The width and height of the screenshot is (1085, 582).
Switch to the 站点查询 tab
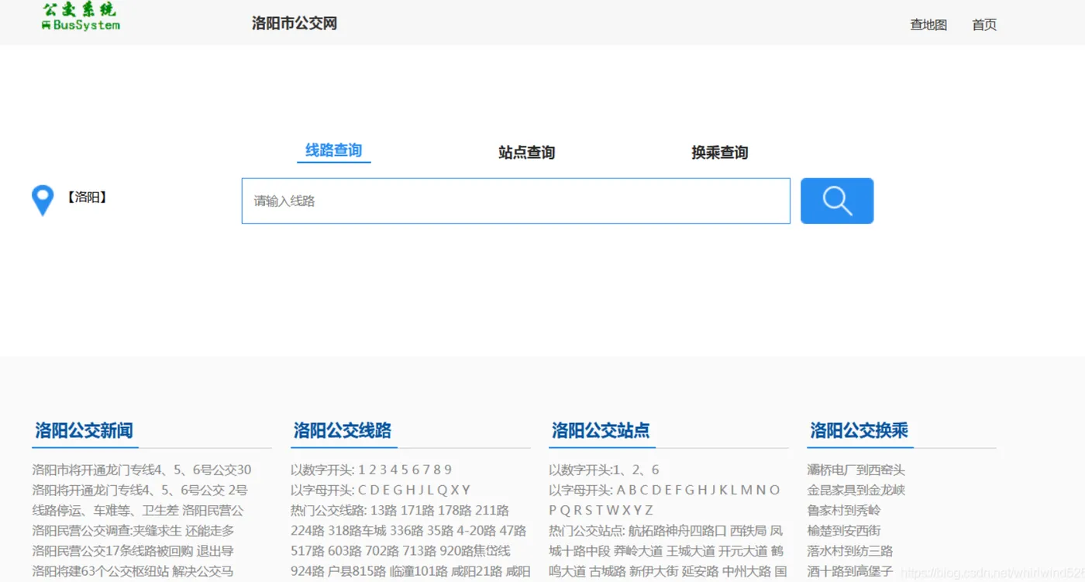click(x=527, y=153)
